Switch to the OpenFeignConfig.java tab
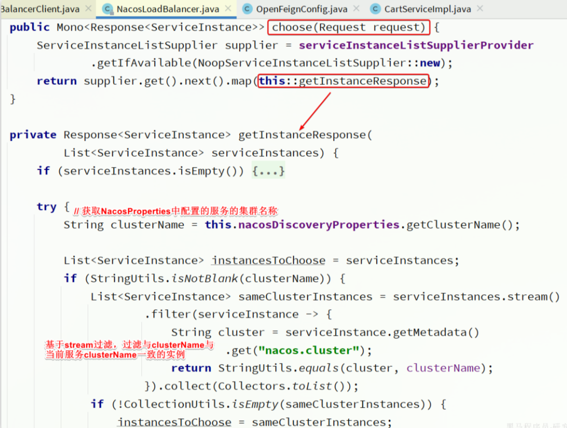567x428 pixels. click(301, 9)
